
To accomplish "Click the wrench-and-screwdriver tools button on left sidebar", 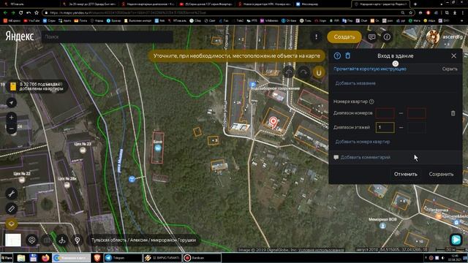I will [12, 194].
